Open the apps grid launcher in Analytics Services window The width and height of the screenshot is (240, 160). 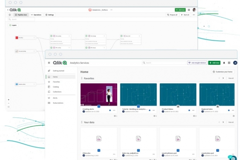click(229, 63)
